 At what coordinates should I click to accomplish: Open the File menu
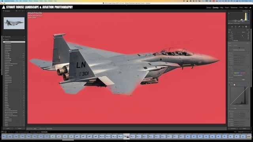[x=17, y=1]
